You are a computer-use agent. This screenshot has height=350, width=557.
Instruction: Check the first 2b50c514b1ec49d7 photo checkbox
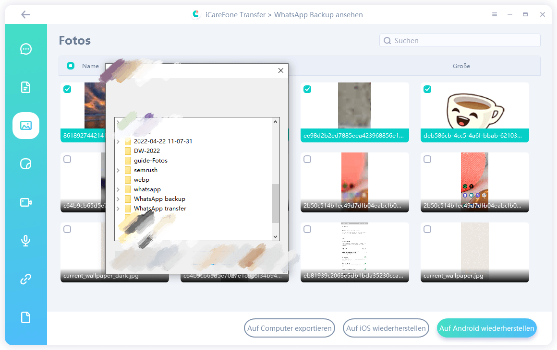tap(307, 159)
